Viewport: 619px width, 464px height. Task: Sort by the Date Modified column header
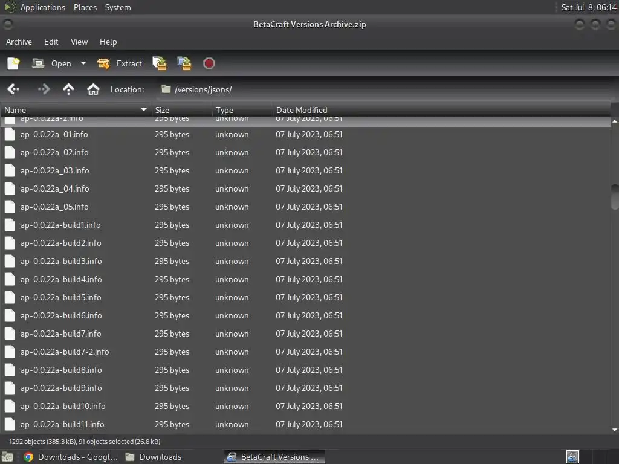pos(441,110)
